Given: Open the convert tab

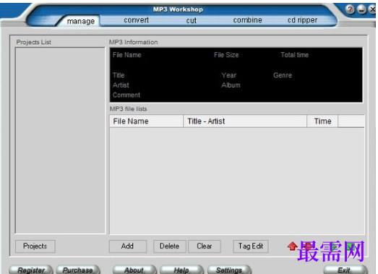Looking at the screenshot, I should pyautogui.click(x=136, y=20).
